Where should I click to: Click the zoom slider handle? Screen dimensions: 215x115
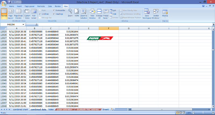pos(203,113)
